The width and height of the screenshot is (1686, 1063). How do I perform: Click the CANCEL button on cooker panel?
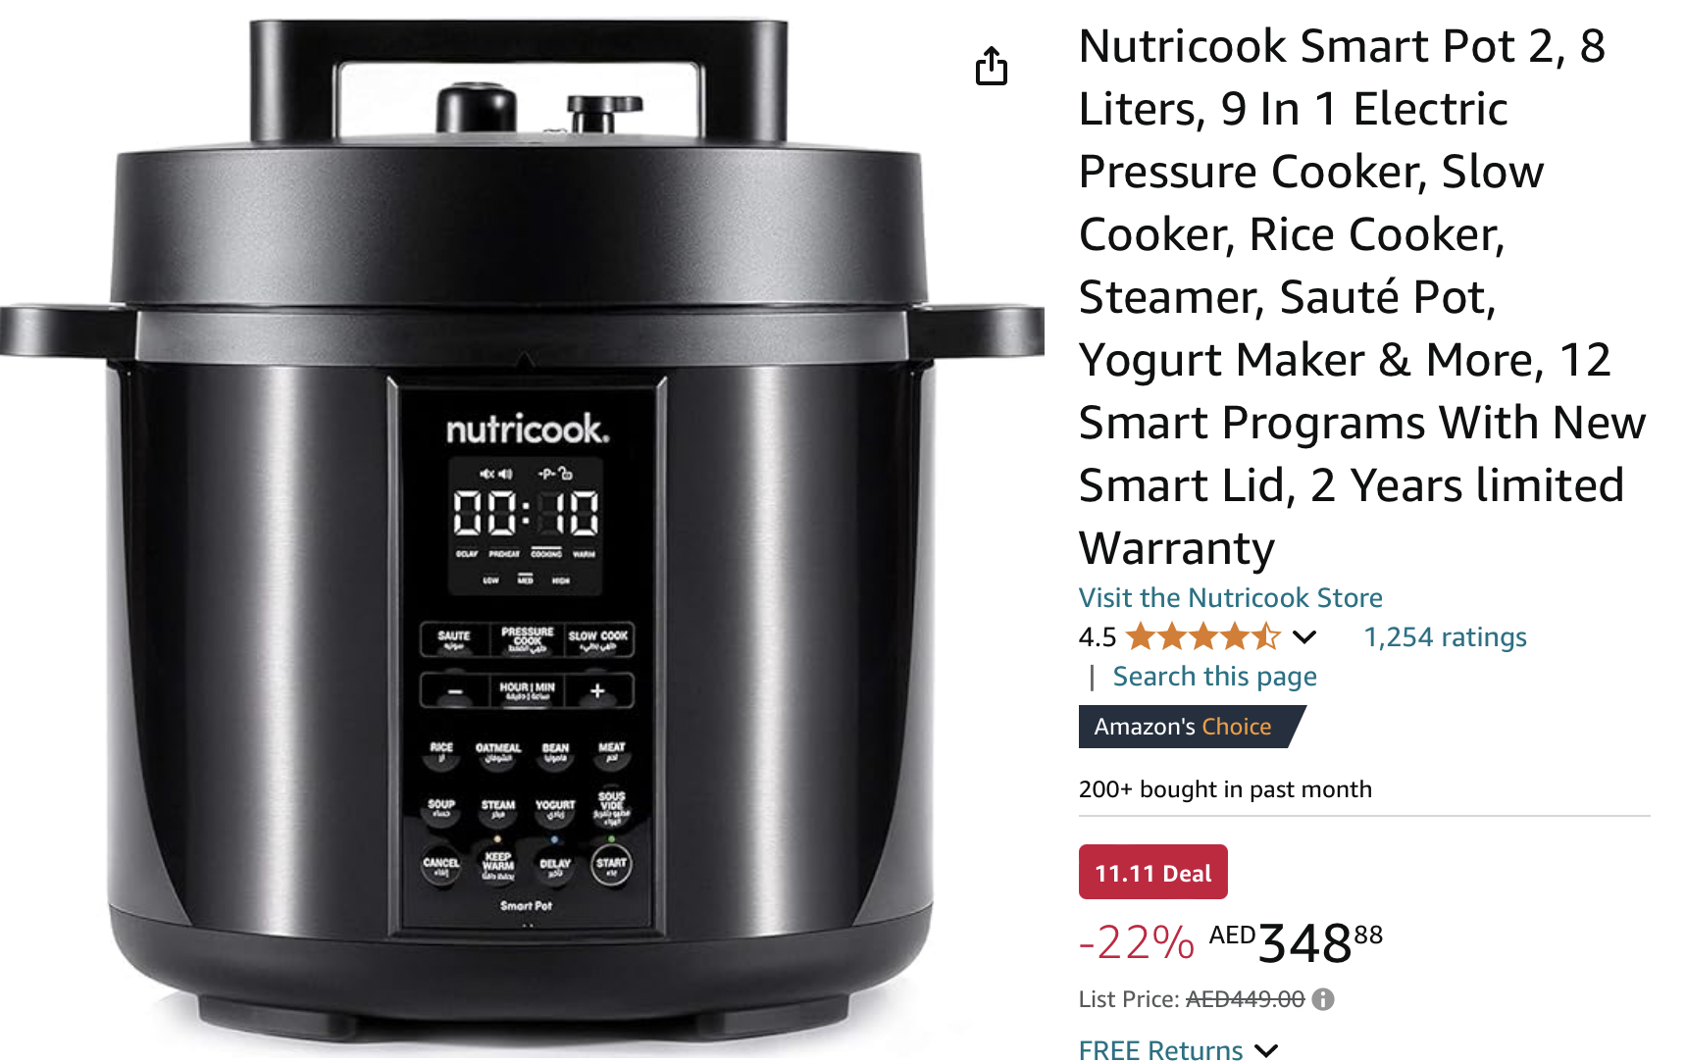point(441,865)
